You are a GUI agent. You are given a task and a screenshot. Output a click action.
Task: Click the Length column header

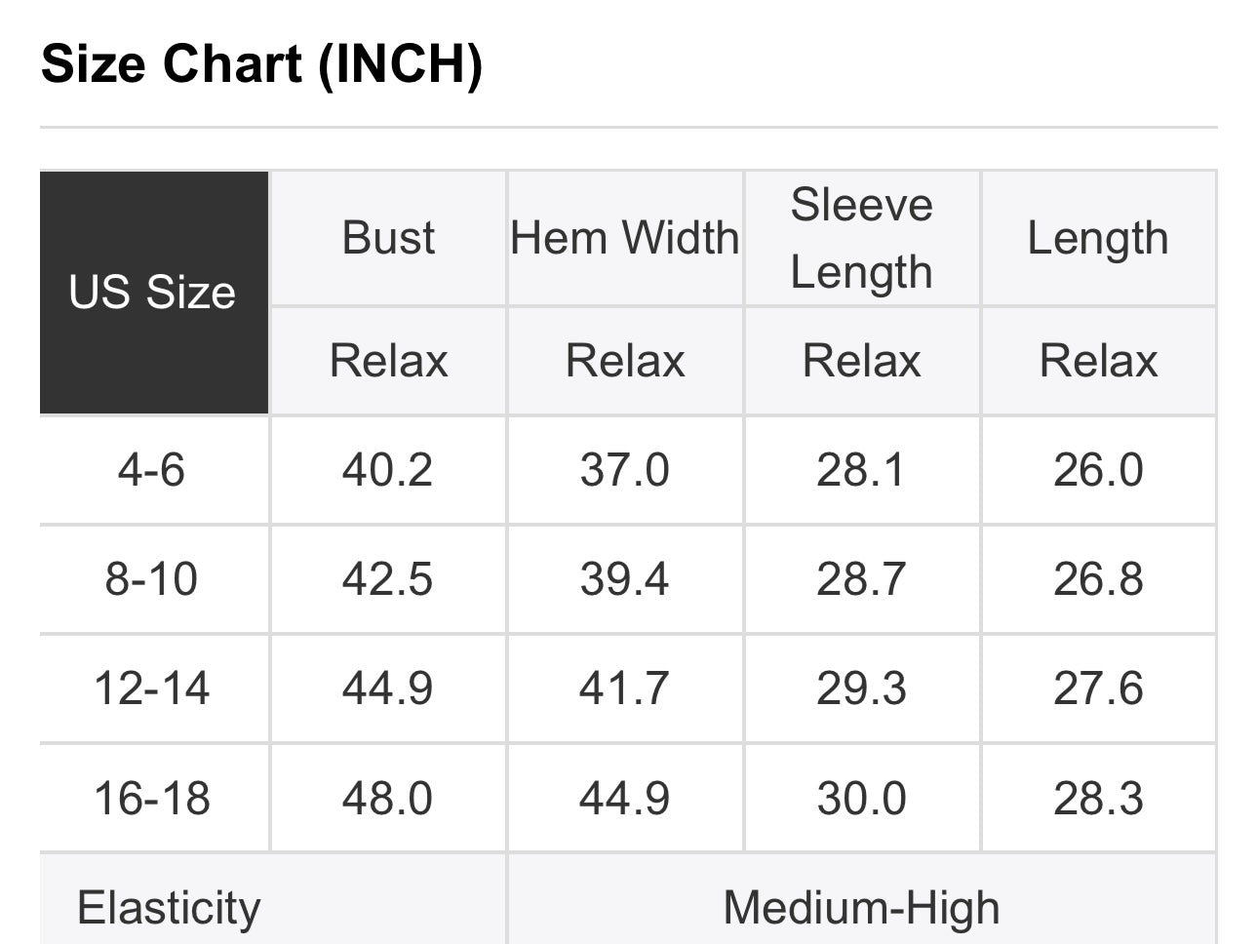[1098, 238]
